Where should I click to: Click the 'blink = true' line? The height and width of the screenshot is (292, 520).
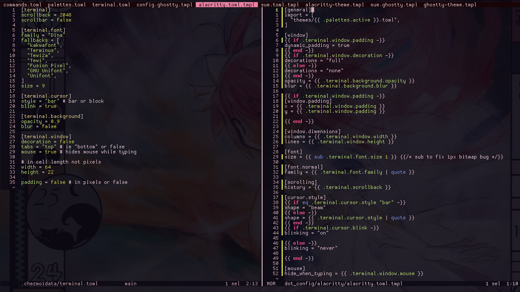(39, 106)
